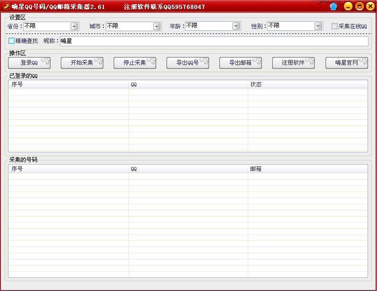Screen dimensions: 377x291
Task: Enable the 采集在线QQ checkbox
Action: tap(335, 26)
